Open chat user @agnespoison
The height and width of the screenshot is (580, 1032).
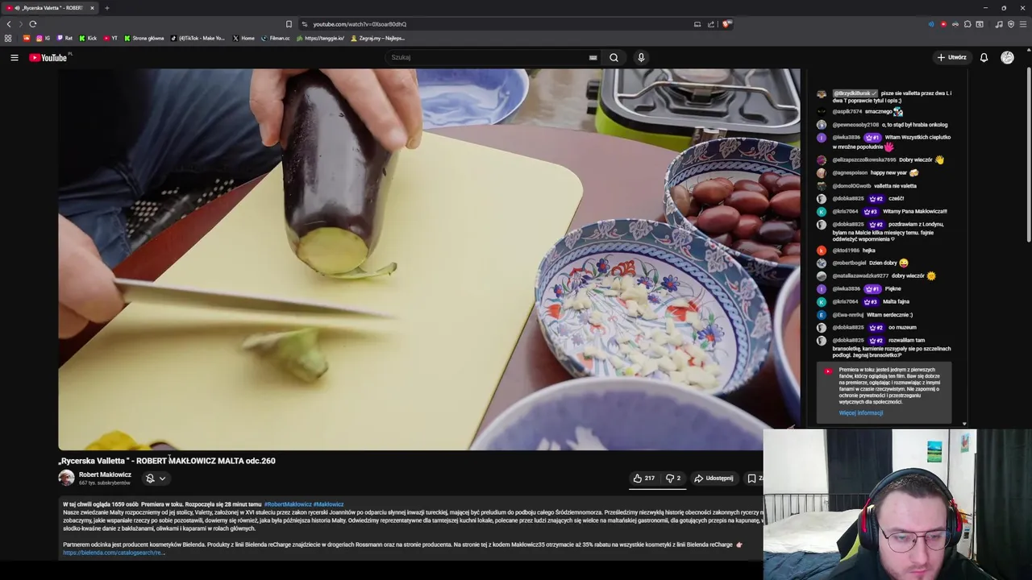[x=850, y=173]
